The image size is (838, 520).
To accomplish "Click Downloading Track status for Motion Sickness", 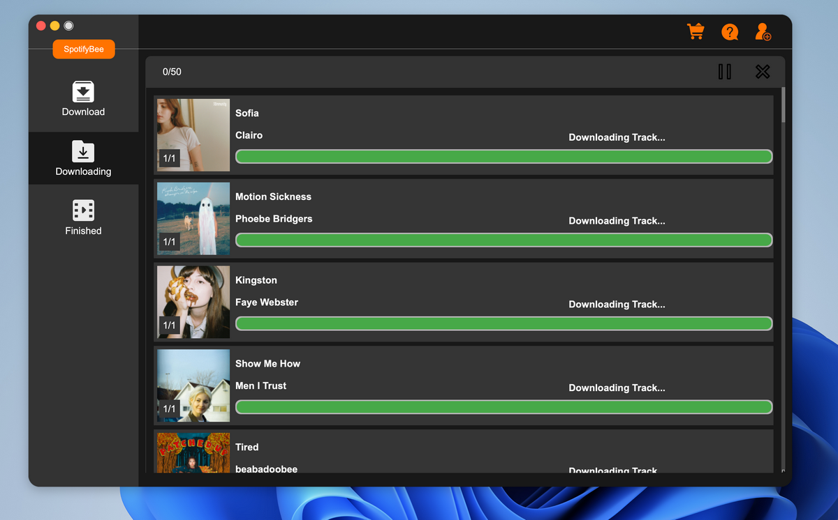I will (617, 221).
